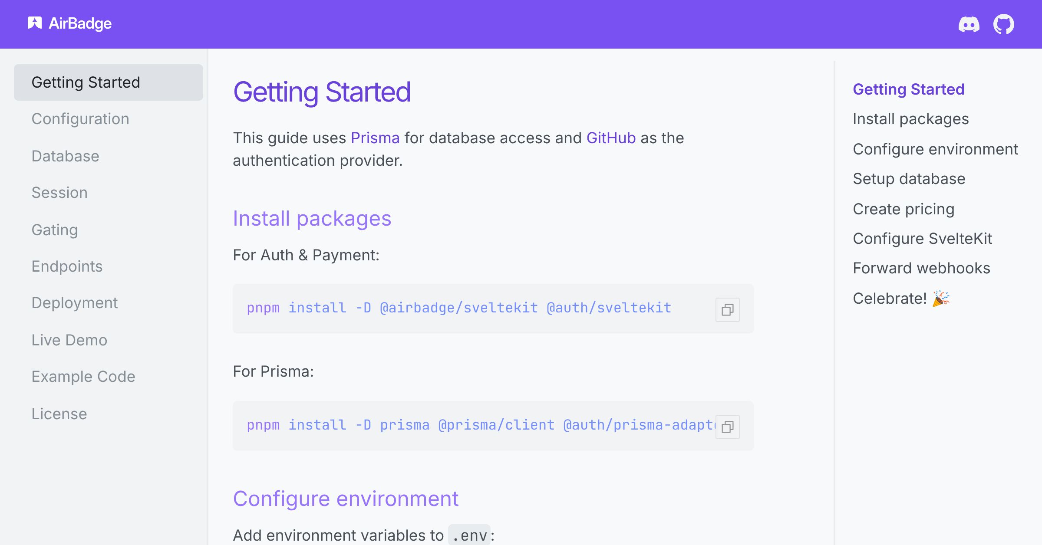
Task: Open the GitHub repository icon
Action: 1004,24
